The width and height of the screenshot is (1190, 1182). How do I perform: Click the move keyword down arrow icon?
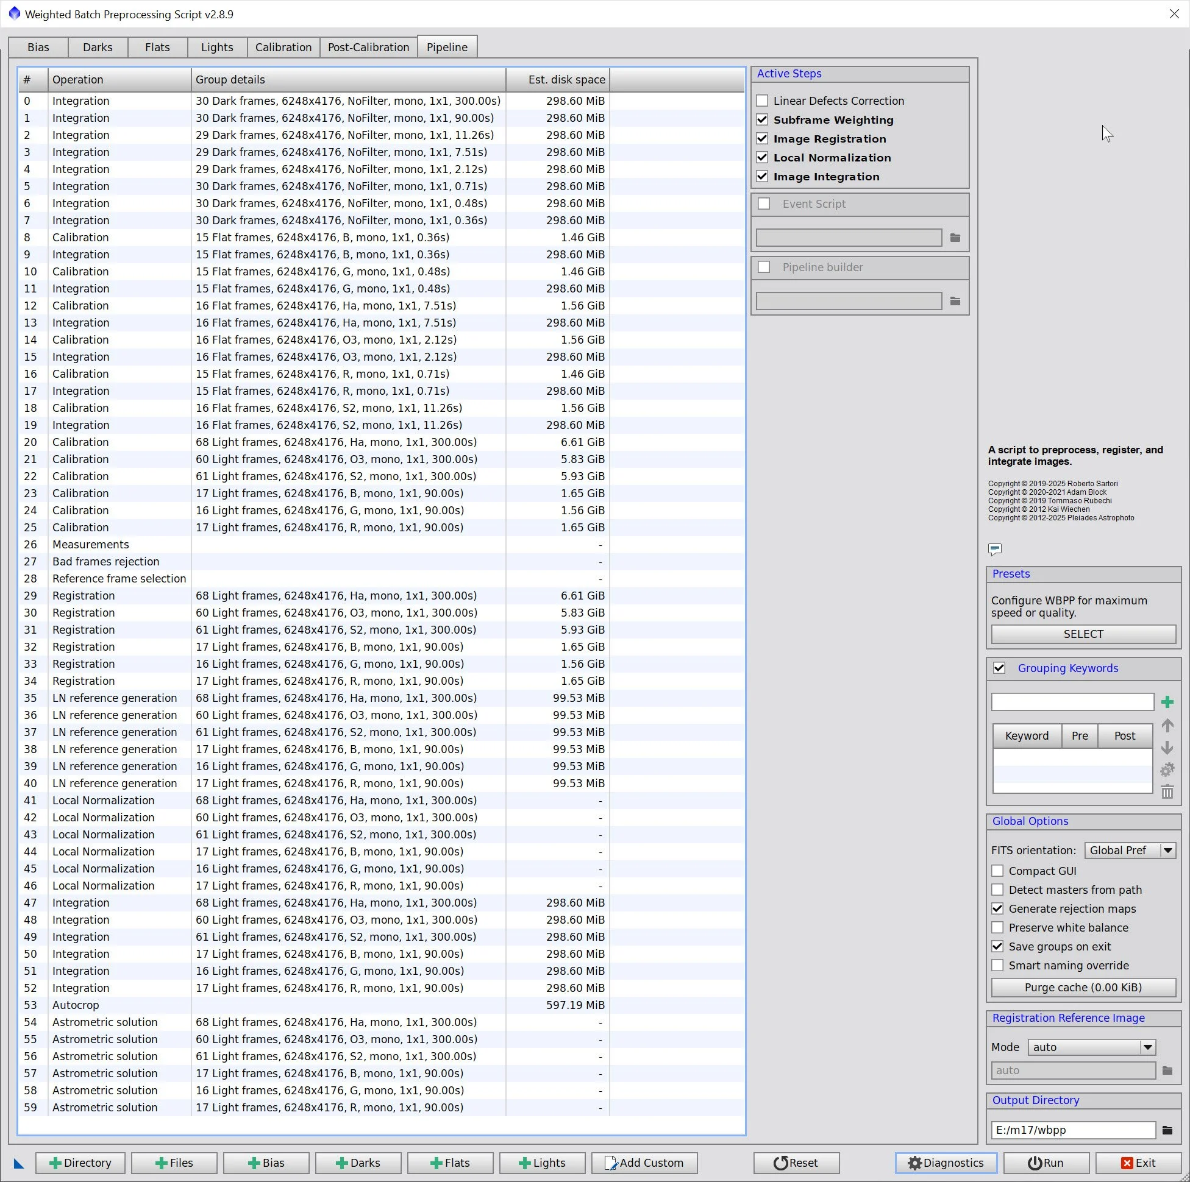coord(1167,748)
